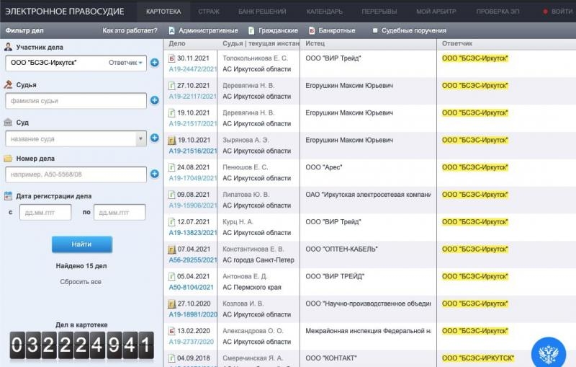Filter by Административные cases
This screenshot has width=576, height=367.
203,30
